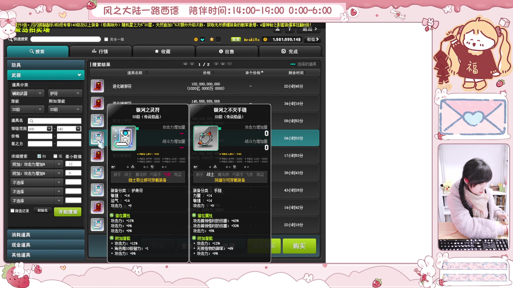Click the next-page arrow in pagination
The width and height of the screenshot is (513, 288).
click(x=216, y=64)
